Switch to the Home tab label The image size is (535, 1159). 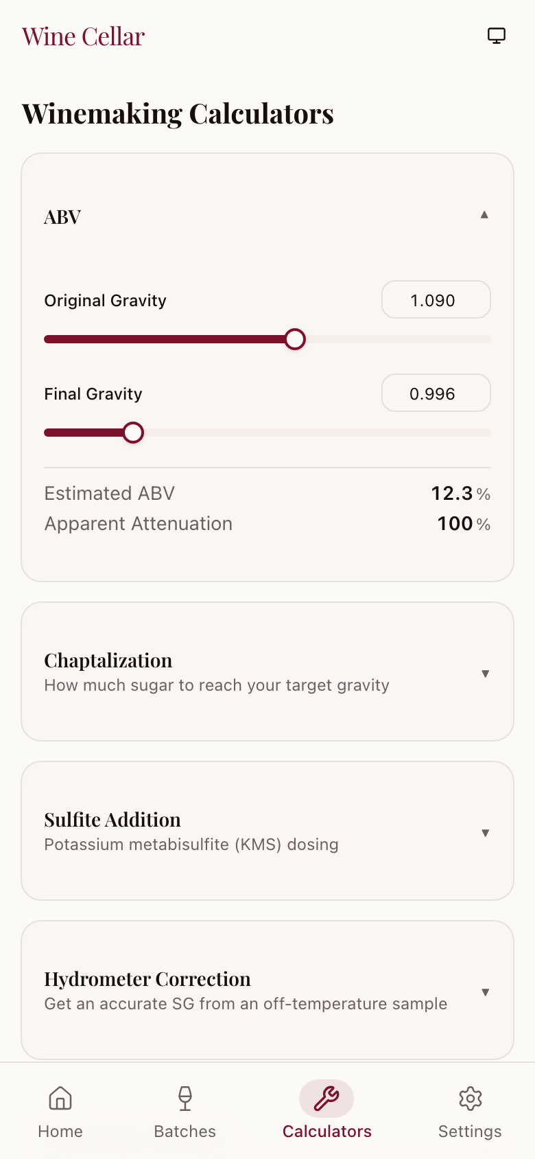point(60,1132)
